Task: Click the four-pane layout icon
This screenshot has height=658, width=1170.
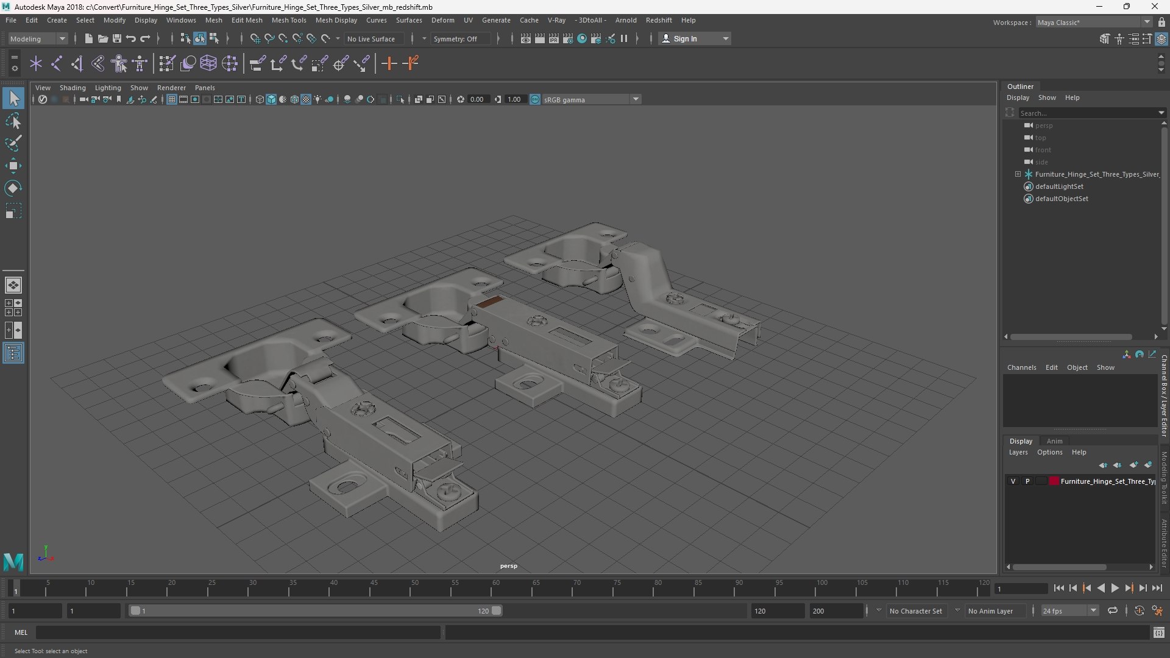Action: point(13,308)
